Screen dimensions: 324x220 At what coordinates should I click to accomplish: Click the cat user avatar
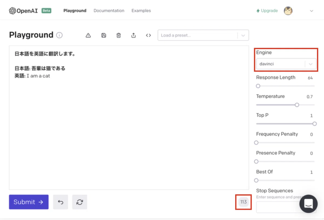click(x=288, y=11)
